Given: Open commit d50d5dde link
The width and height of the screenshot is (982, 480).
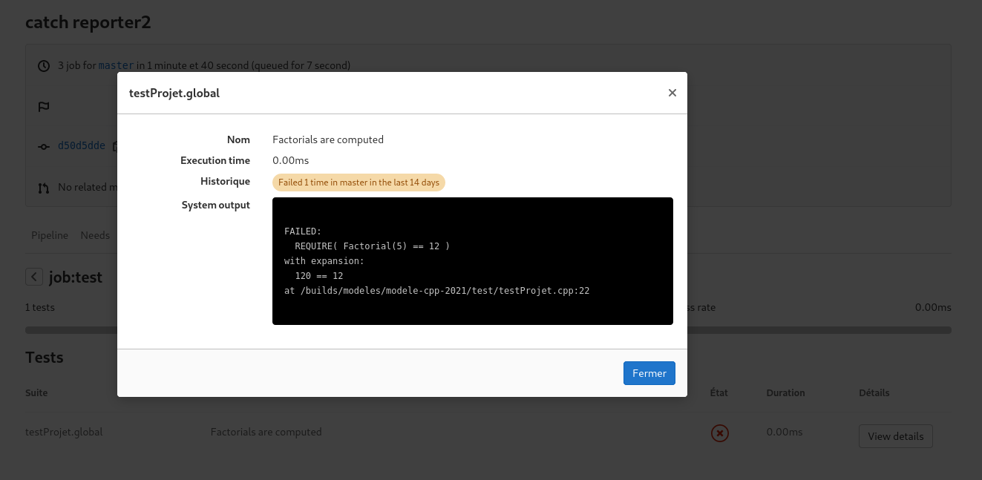Looking at the screenshot, I should 82,145.
